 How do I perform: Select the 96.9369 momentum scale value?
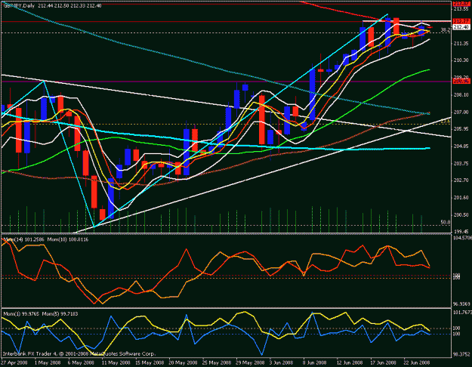click(462, 304)
